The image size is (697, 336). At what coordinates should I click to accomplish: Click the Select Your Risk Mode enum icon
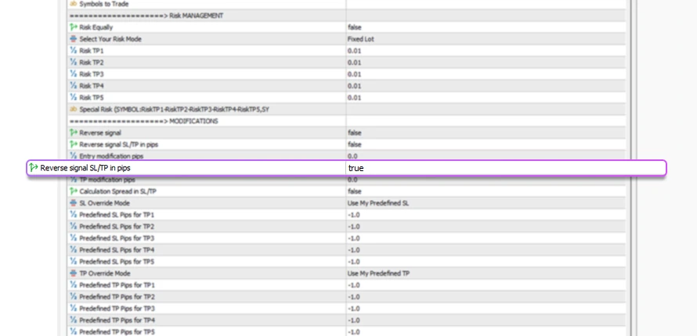click(73, 39)
